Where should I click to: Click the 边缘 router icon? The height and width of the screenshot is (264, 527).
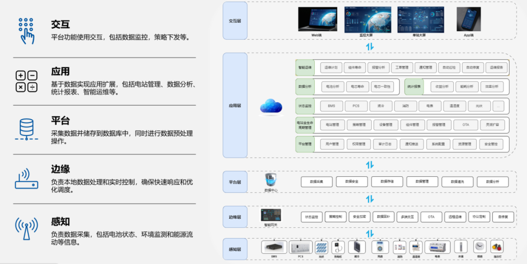(x=26, y=179)
